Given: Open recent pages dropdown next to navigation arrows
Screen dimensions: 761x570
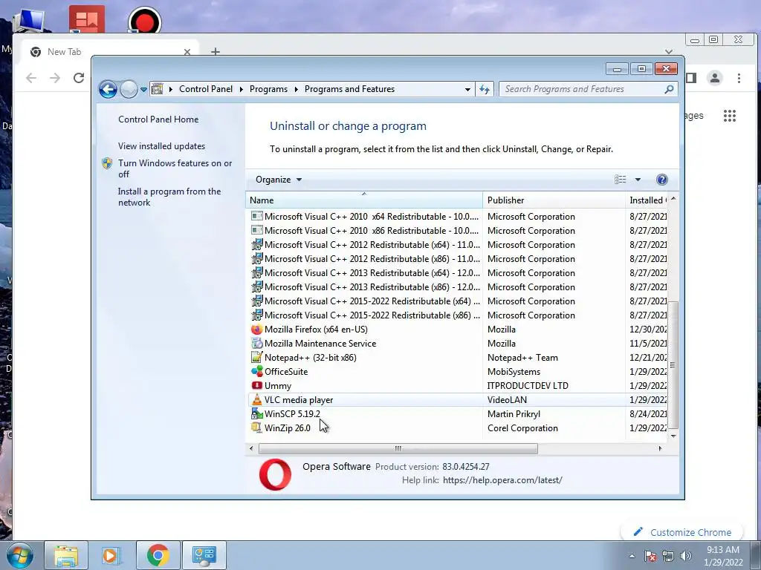Looking at the screenshot, I should 143,90.
